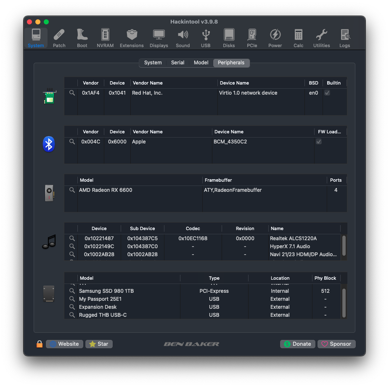Screen dimensions: 389x387
Task: Open the Patch toolbar section
Action: (x=59, y=38)
